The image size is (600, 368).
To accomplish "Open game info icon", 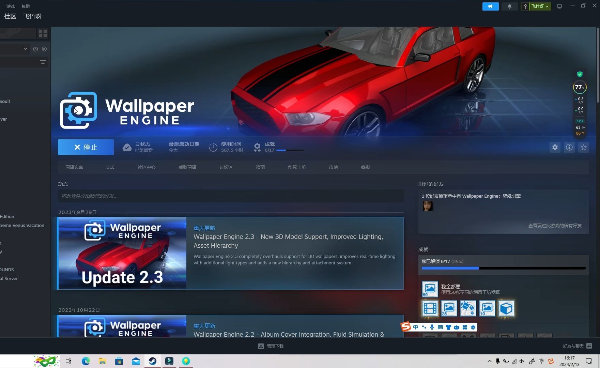I will [x=569, y=147].
